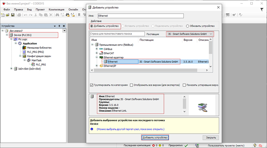Image resolution: width=267 pixels, height=148 pixels.
Task: Click the Добавить устройство button at the bottom
Action: point(155,138)
